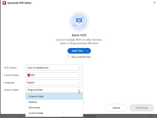Click the OCR Option dropdown chevron
Screen dimensions: 157x118
pos(80,68)
